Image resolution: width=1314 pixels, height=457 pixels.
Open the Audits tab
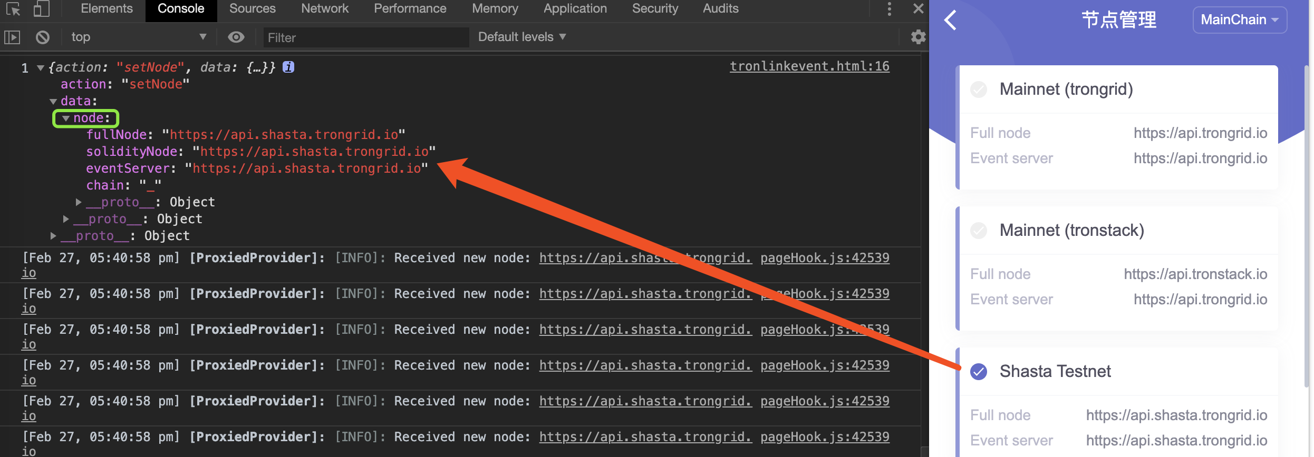coord(721,9)
